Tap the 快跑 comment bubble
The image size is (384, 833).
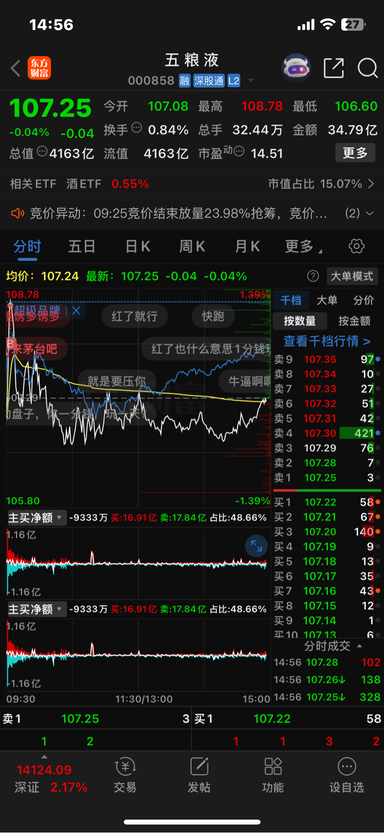point(213,316)
